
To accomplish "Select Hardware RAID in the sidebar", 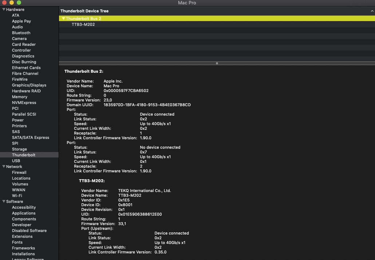I will pos(26,91).
